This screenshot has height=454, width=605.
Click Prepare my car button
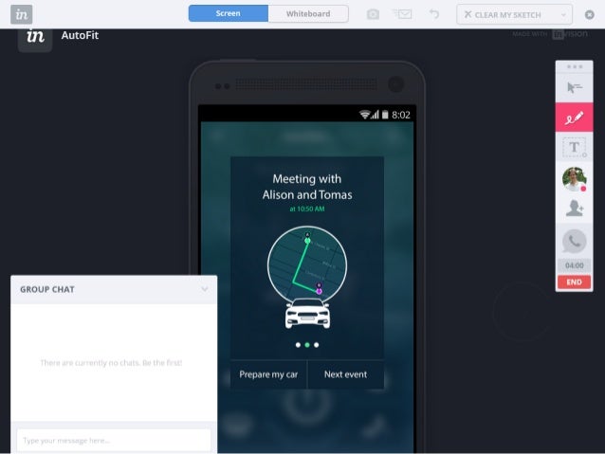[x=268, y=374]
